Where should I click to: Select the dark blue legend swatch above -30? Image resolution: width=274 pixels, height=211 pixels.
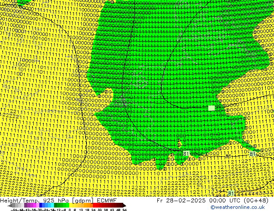(41, 205)
